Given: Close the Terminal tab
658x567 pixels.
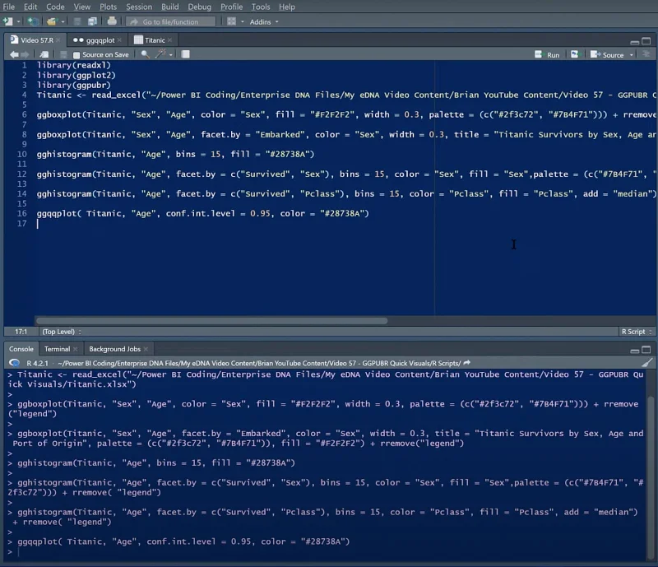Looking at the screenshot, I should (x=75, y=349).
